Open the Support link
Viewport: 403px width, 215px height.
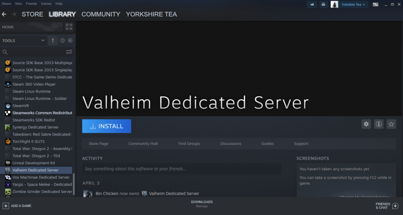pyautogui.click(x=301, y=144)
